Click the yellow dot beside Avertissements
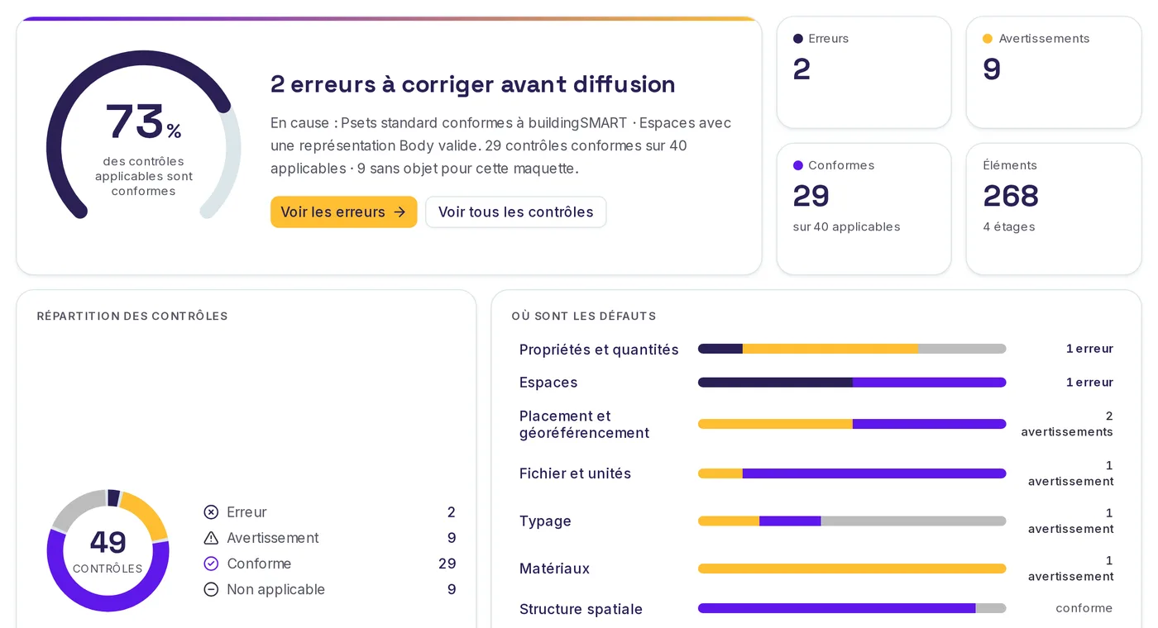This screenshot has height=628, width=1158. 988,39
